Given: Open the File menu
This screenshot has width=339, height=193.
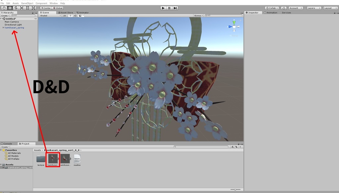Looking at the screenshot, I should coord(2,3).
